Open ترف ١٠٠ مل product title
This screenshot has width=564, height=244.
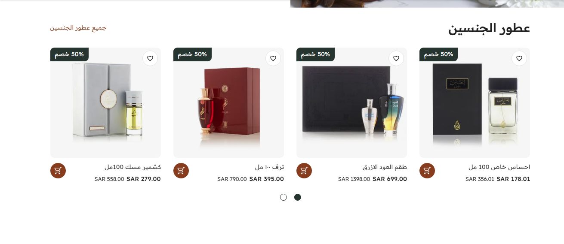(269, 167)
